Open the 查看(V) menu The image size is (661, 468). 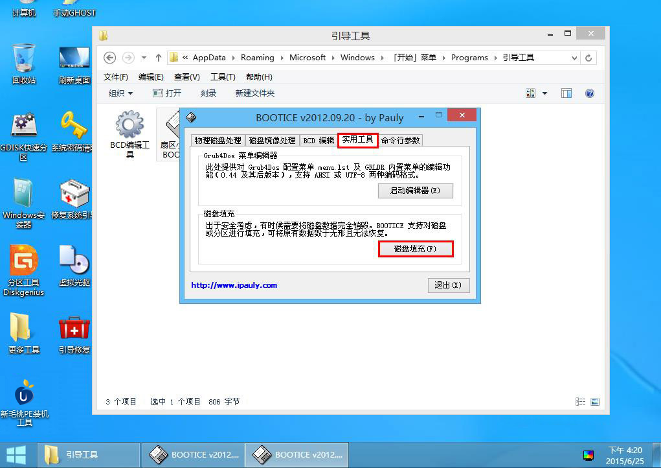186,76
